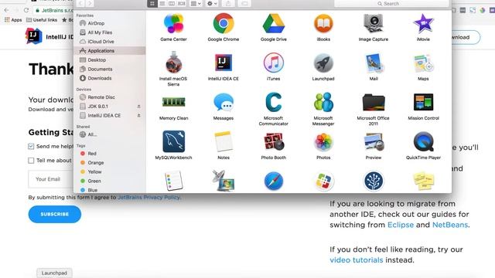495x278 pixels.
Task: Open the Notes application
Action: 224,141
